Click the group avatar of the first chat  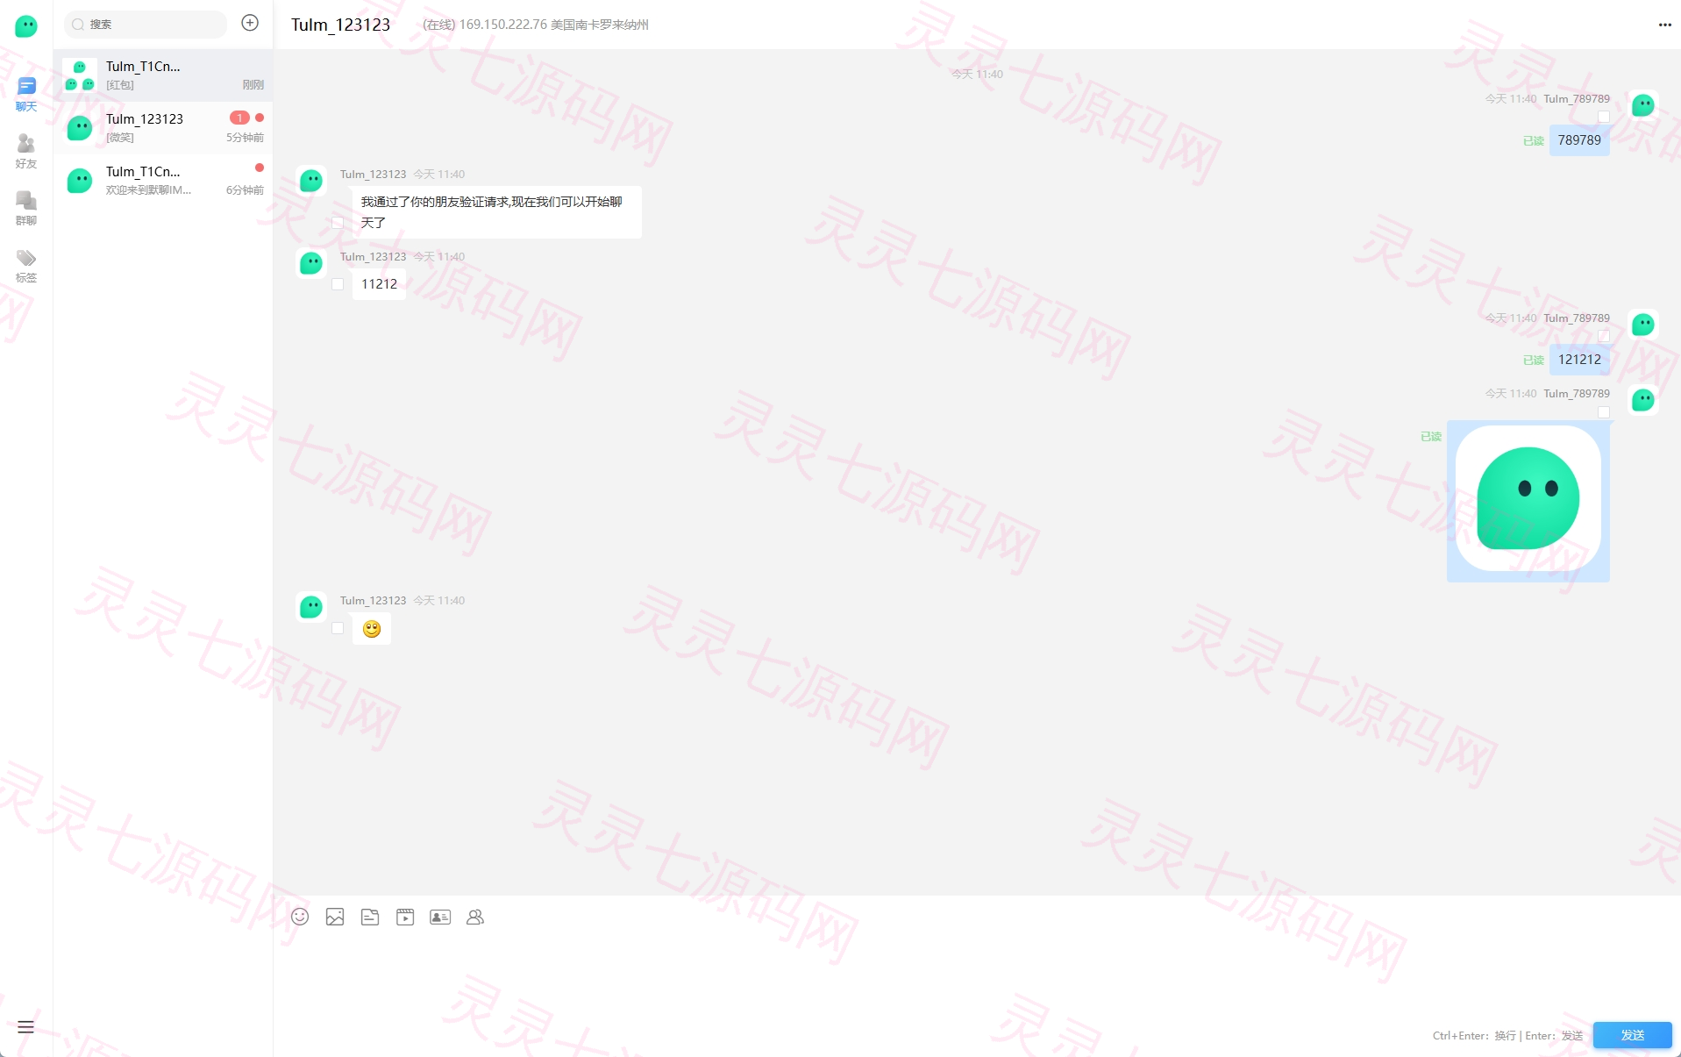80,75
